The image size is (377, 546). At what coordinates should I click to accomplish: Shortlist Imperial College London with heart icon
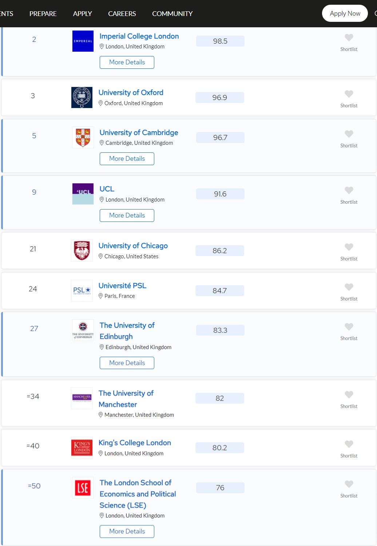pos(349,37)
